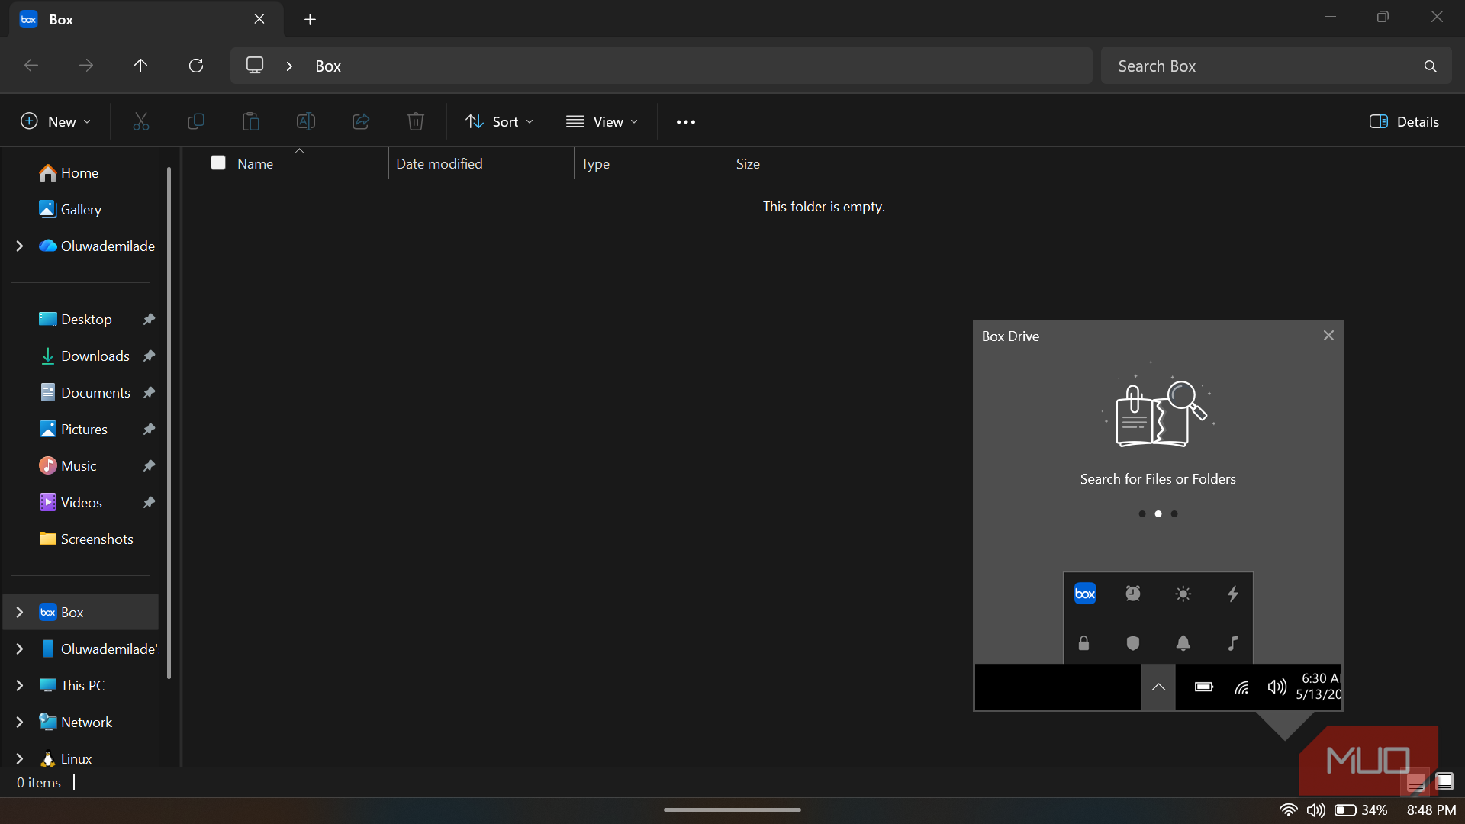Image resolution: width=1465 pixels, height=824 pixels.
Task: Click the Forward navigation arrow
Action: pyautogui.click(x=86, y=66)
